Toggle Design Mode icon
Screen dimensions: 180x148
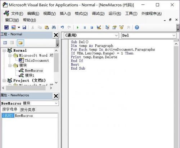(x=99, y=27)
